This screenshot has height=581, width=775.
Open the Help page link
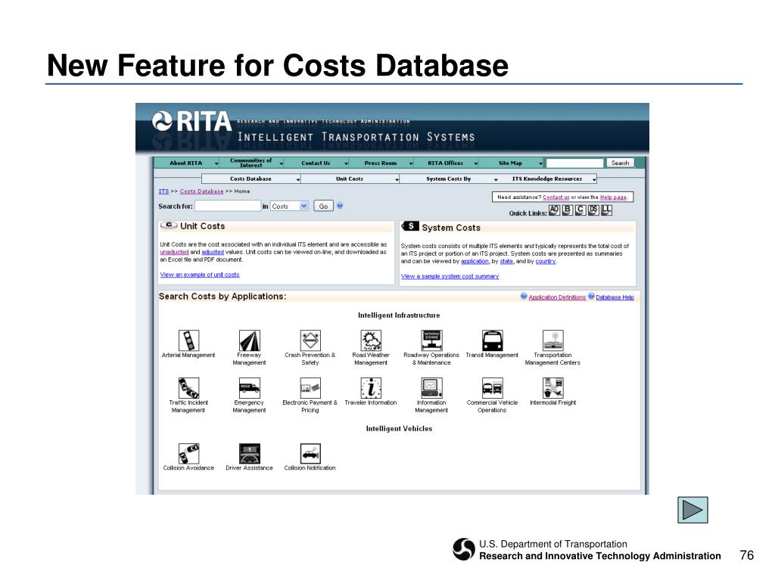613,197
